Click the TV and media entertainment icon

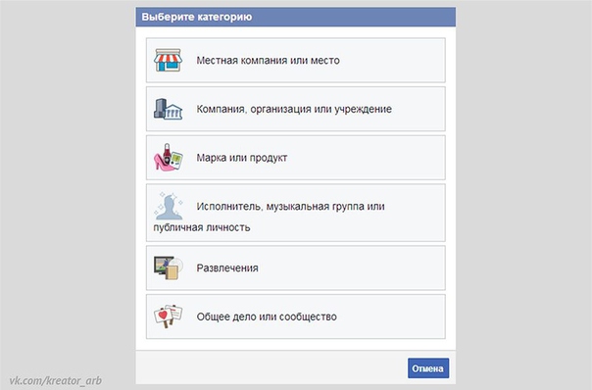pos(169,268)
